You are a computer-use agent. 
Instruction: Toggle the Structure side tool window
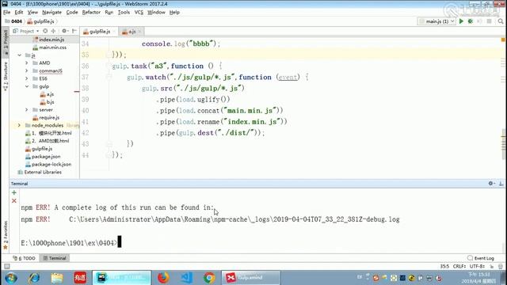pos(6,76)
